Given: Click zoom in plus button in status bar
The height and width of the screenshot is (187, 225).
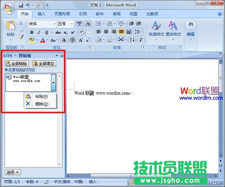Looking at the screenshot, I should pos(215,182).
